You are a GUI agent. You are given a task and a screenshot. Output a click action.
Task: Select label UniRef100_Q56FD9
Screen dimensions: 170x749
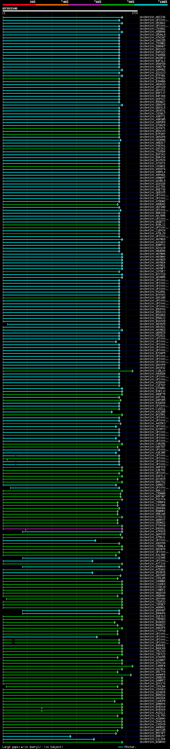152,64
